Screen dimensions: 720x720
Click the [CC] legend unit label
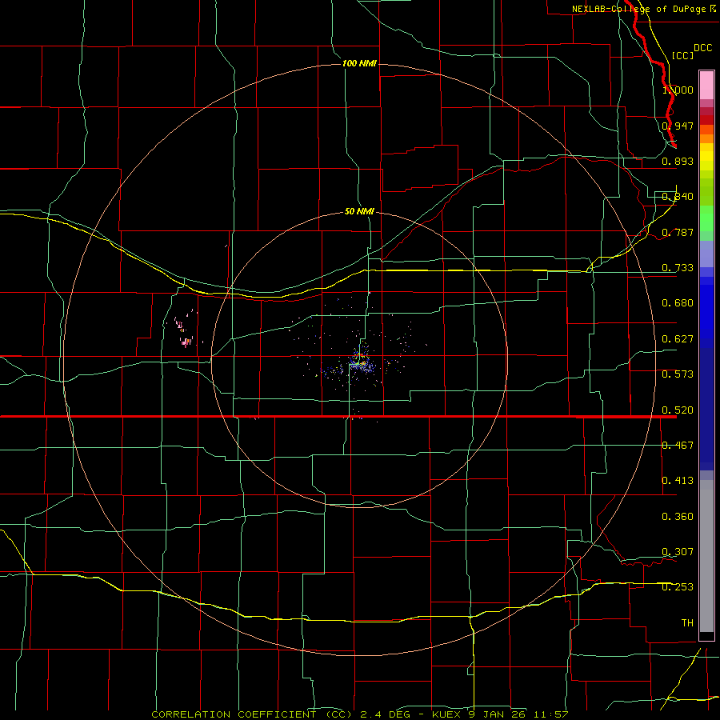pyautogui.click(x=682, y=55)
